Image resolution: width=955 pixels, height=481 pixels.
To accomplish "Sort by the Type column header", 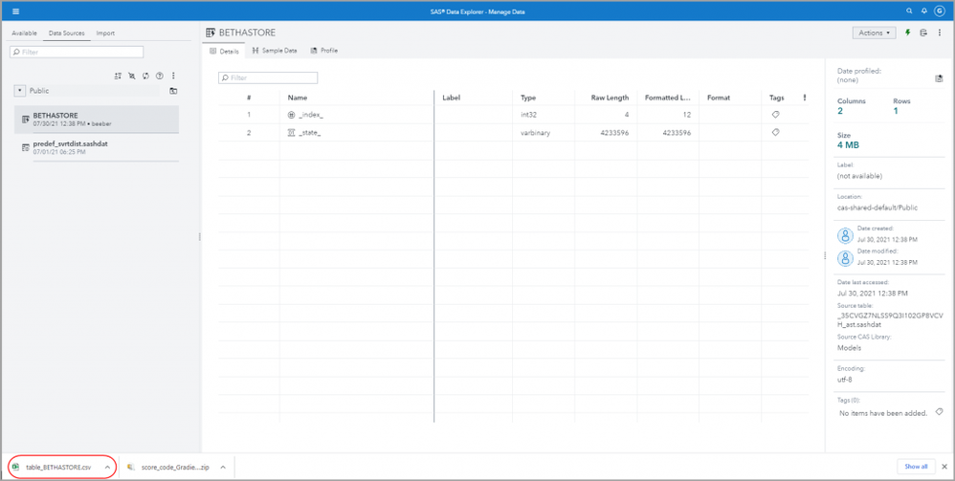I will coord(527,98).
